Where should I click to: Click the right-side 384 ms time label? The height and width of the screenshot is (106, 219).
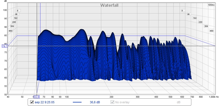[x=206, y=26]
